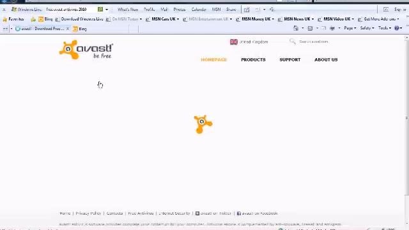Close the Windows Live toolbar with the X
409x230 pixels.
tap(4, 10)
